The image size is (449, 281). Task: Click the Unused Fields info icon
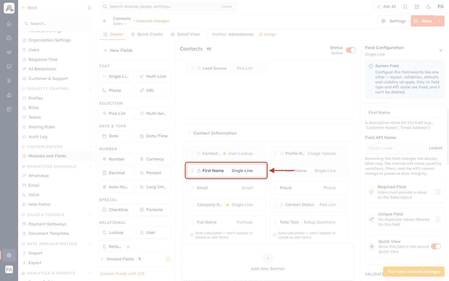[x=168, y=259]
